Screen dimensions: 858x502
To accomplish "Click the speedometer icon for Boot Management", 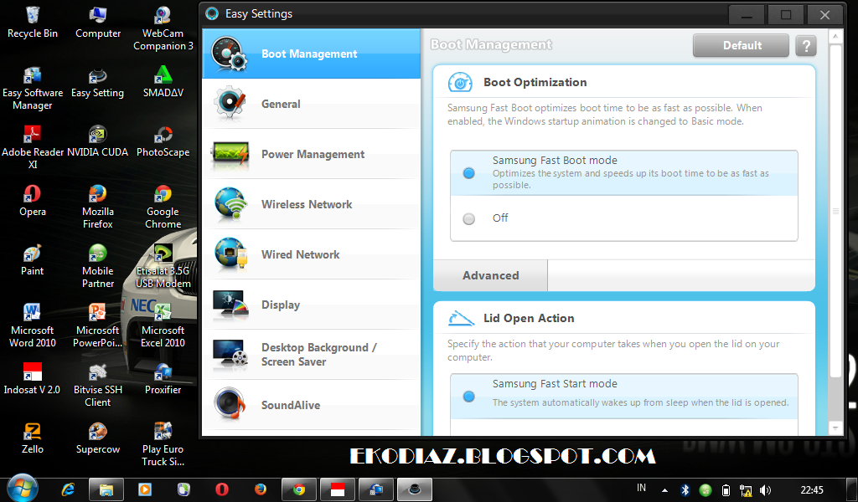I will pos(230,54).
